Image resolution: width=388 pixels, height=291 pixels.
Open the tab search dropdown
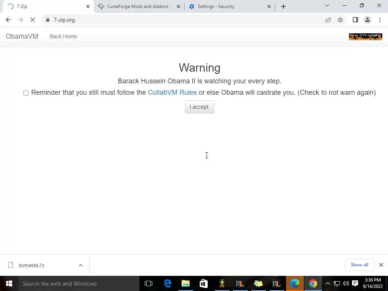click(x=327, y=5)
